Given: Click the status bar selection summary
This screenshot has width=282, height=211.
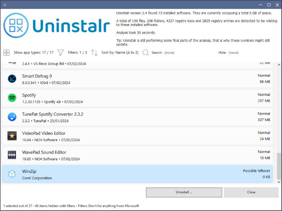Looking at the screenshot, I should (x=71, y=206).
